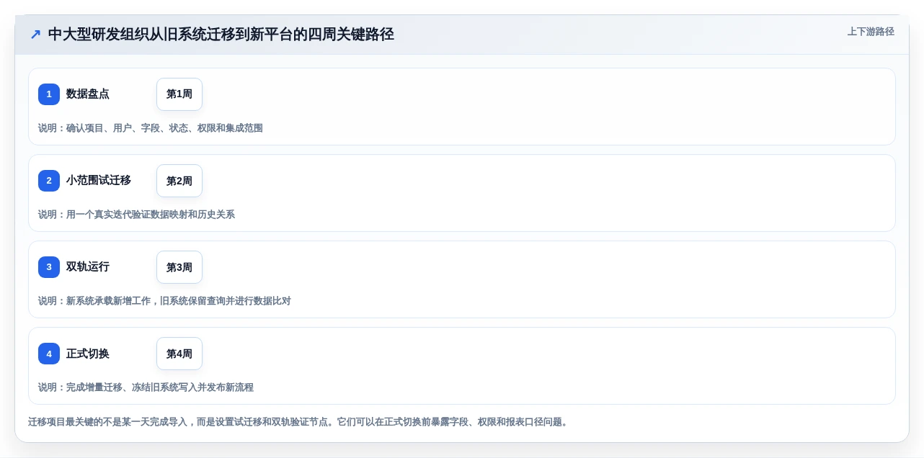This screenshot has width=924, height=458.
Task: Click the step number 2 badge
Action: (49, 181)
